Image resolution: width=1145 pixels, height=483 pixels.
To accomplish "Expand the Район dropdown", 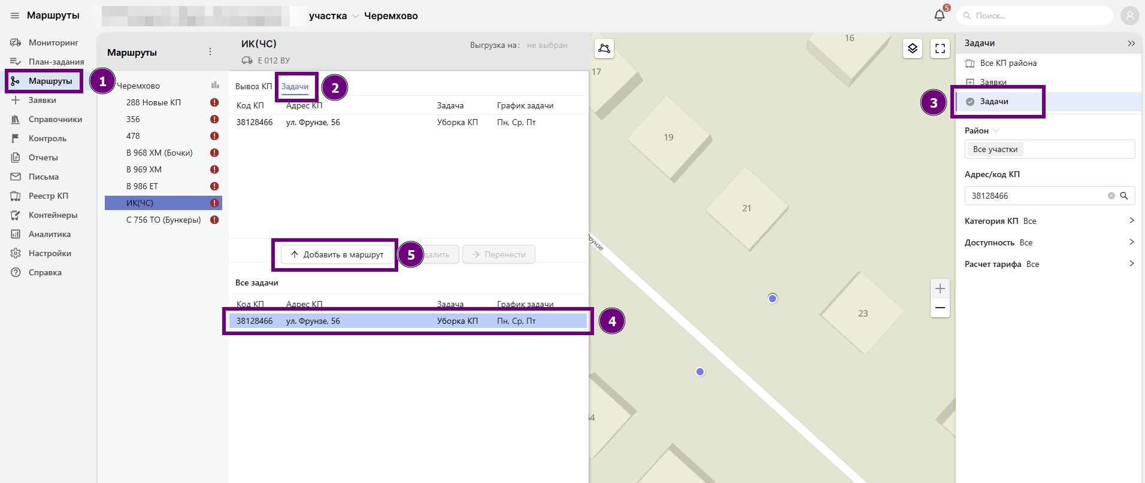I will [996, 130].
